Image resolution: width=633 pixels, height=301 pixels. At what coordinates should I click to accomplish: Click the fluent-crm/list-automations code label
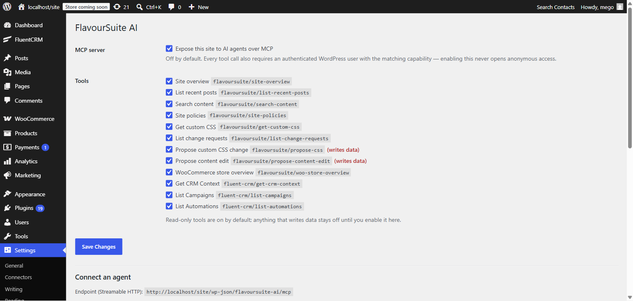pos(262,207)
